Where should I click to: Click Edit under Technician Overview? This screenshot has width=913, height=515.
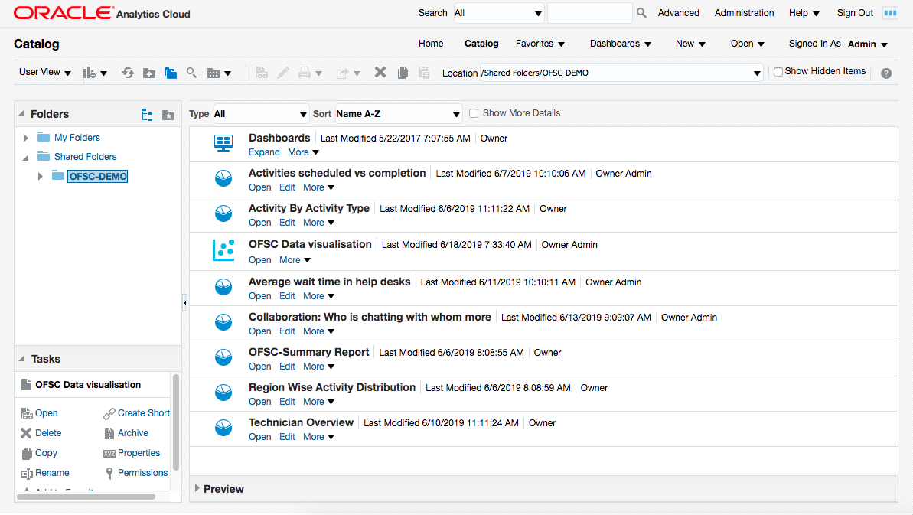click(x=287, y=437)
